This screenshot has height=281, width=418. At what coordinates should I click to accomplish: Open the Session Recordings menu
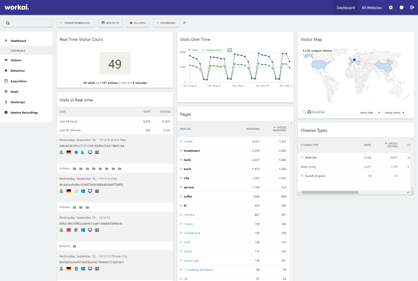coord(24,113)
